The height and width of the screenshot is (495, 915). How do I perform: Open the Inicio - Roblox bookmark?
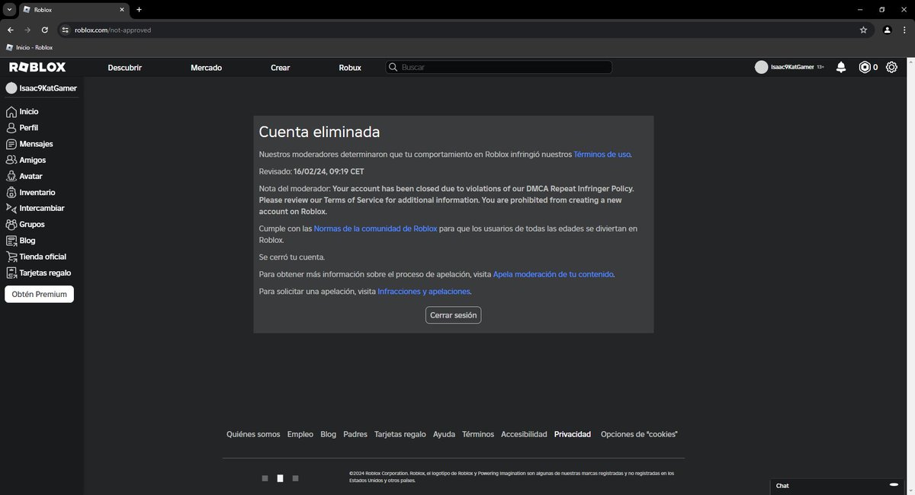(29, 47)
